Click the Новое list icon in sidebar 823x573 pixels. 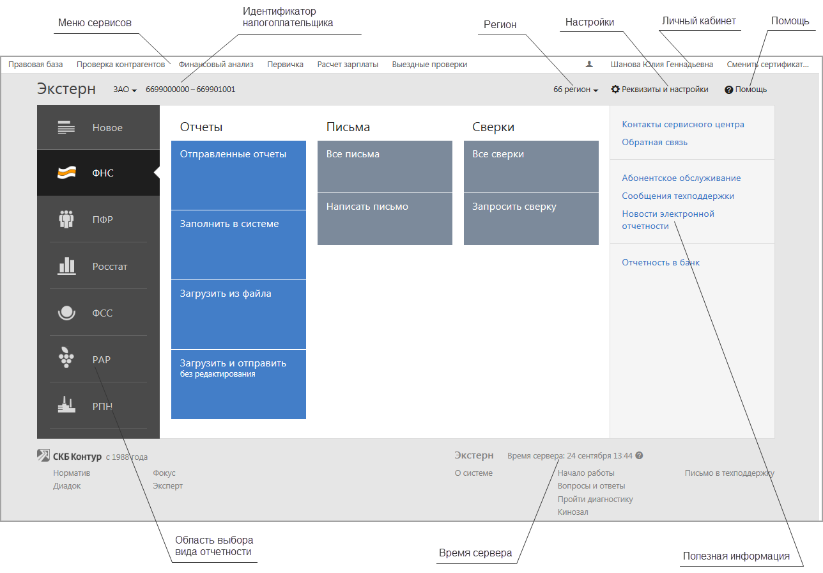(67, 127)
